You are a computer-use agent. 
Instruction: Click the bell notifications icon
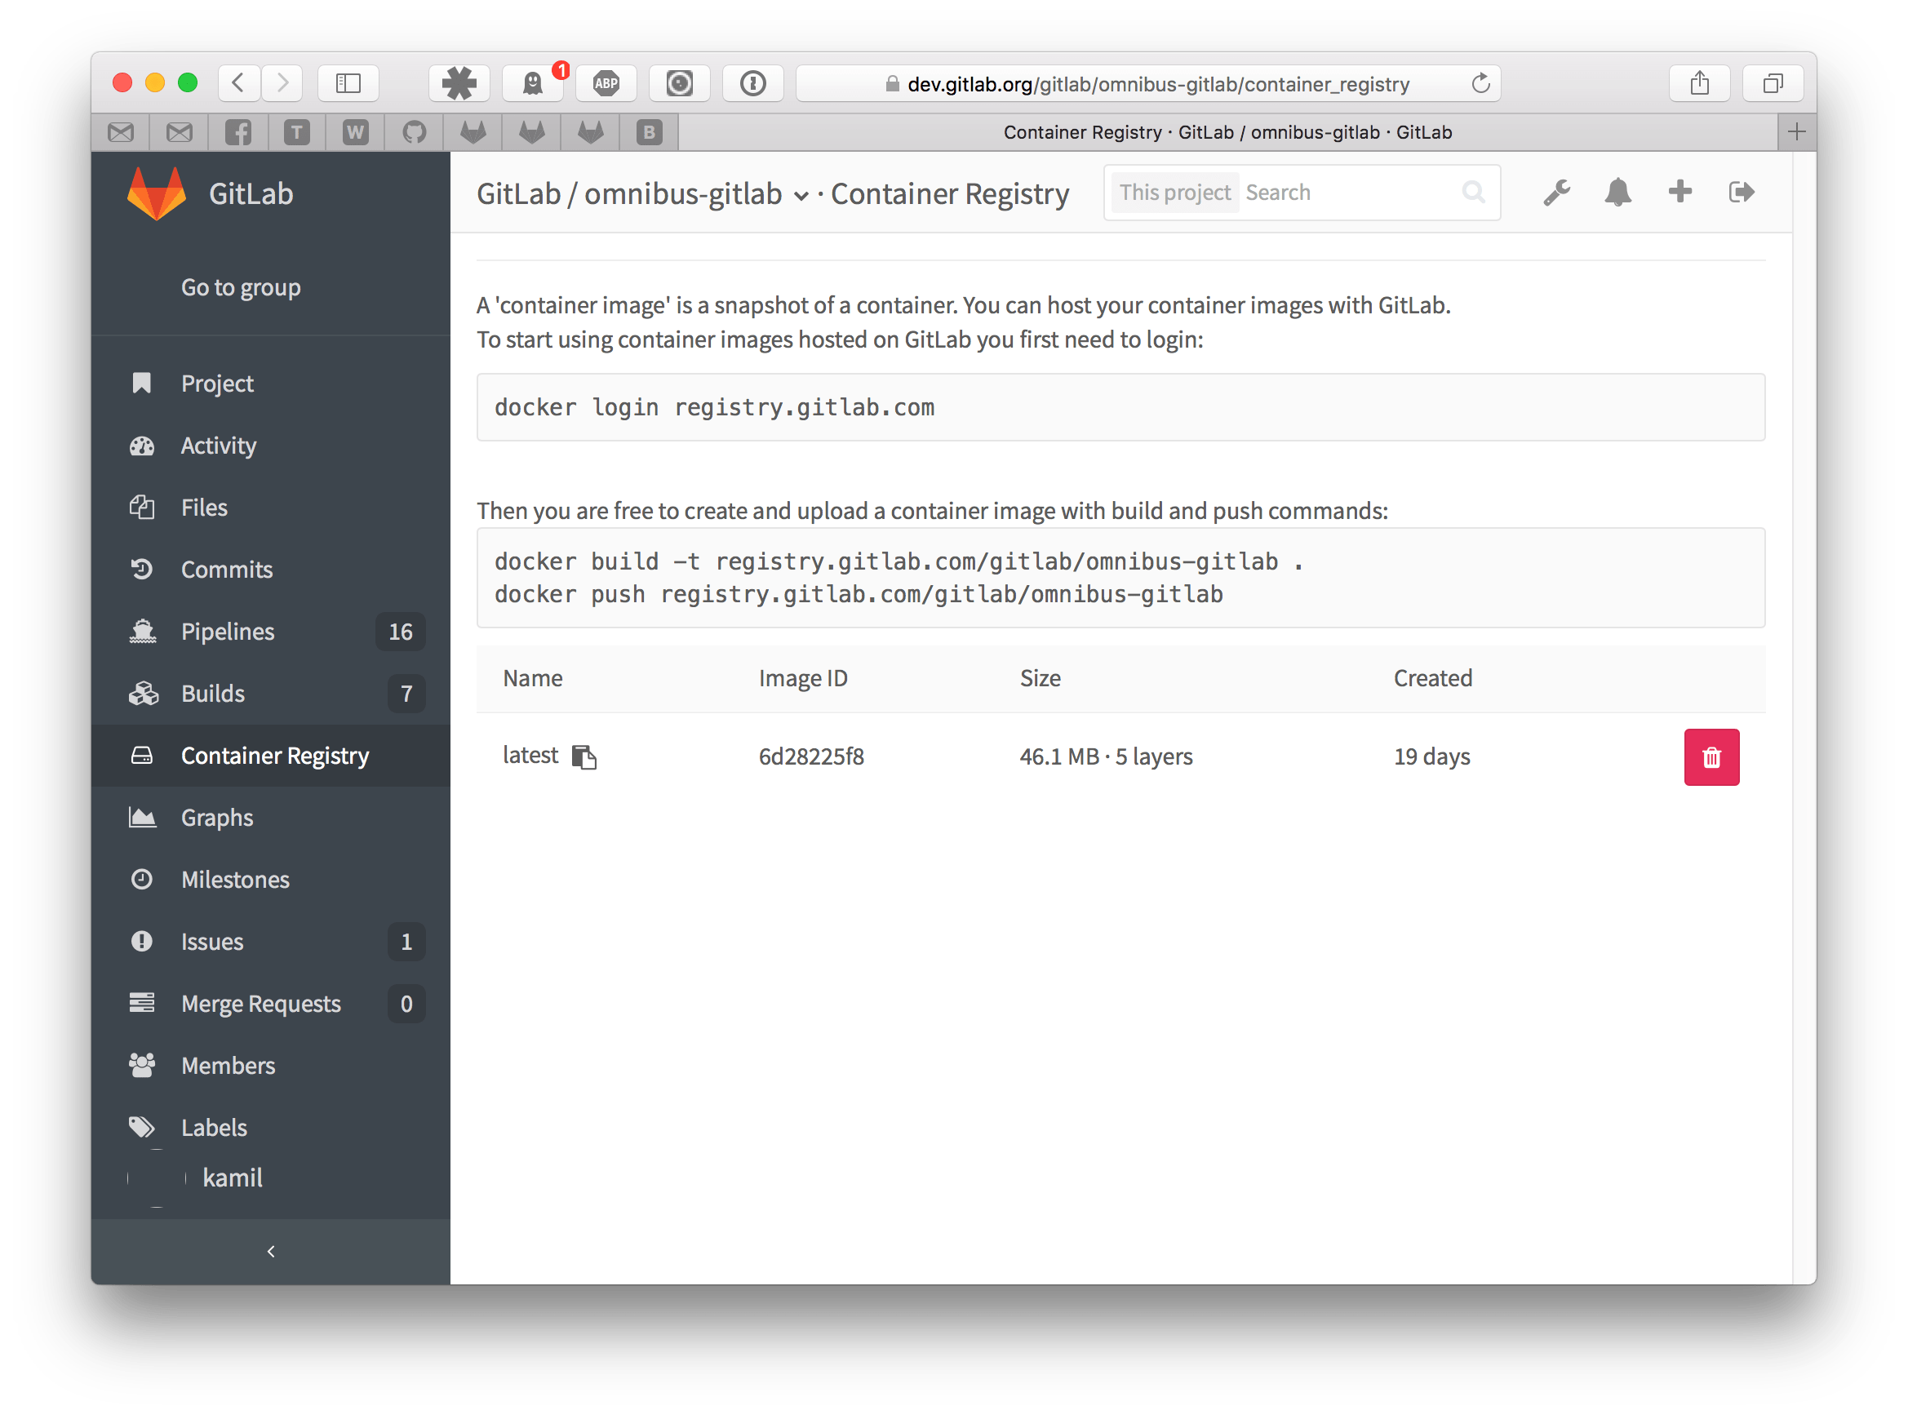1618,192
